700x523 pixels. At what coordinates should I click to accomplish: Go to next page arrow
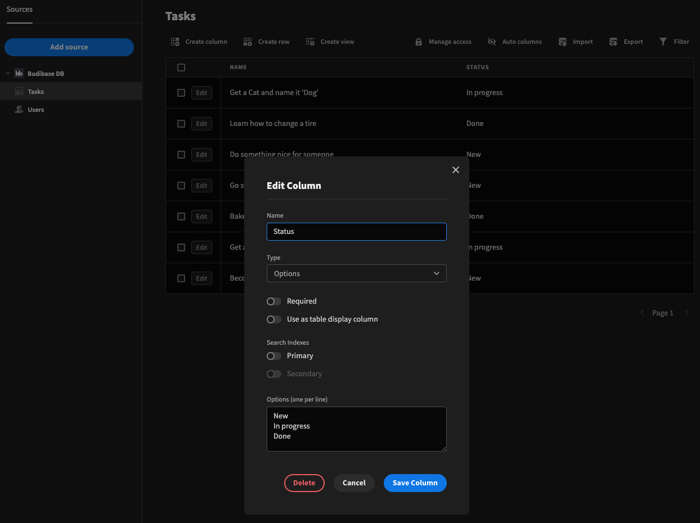click(687, 313)
